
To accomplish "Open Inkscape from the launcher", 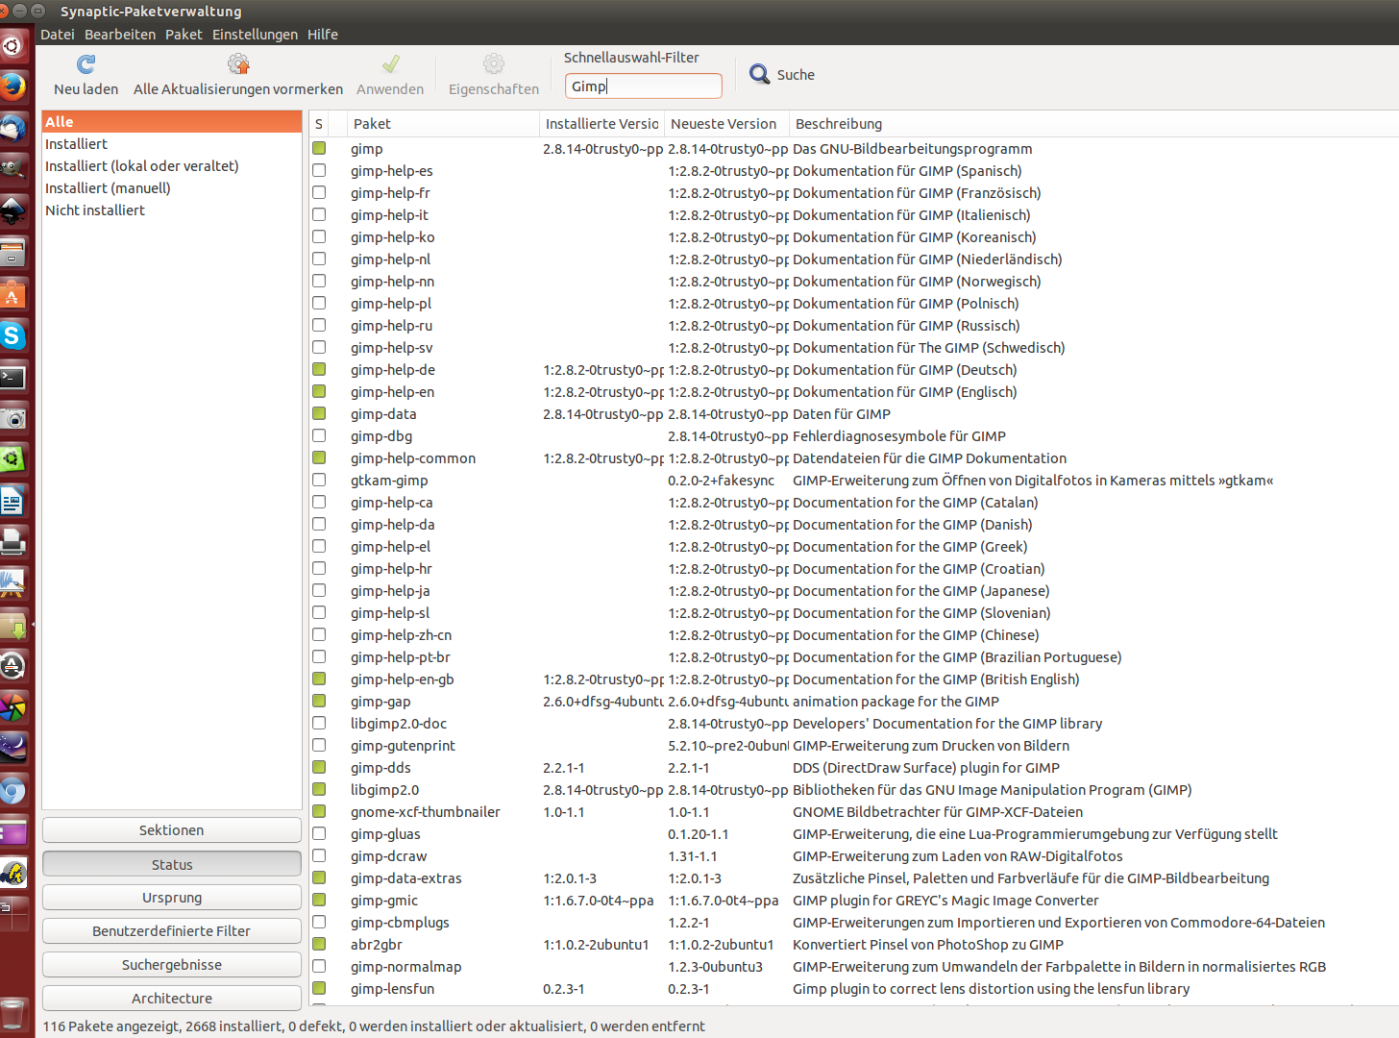I will 12,210.
